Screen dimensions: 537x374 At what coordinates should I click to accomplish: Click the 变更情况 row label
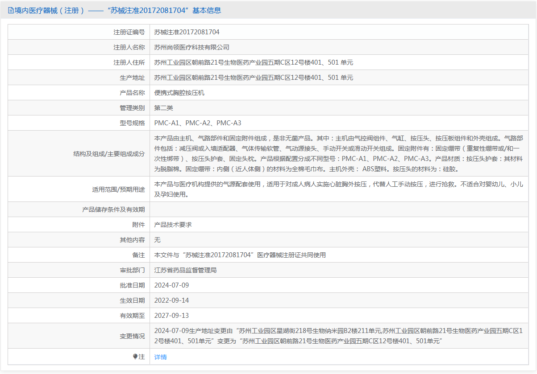point(132,336)
